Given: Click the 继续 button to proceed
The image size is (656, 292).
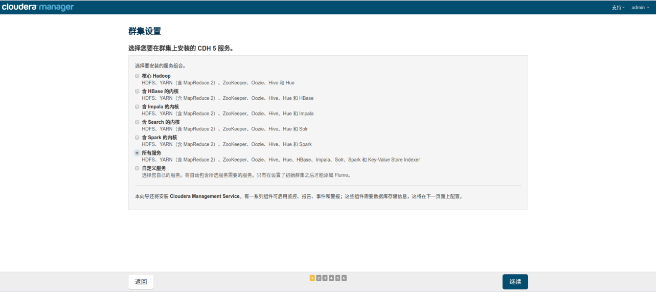Looking at the screenshot, I should [515, 282].
